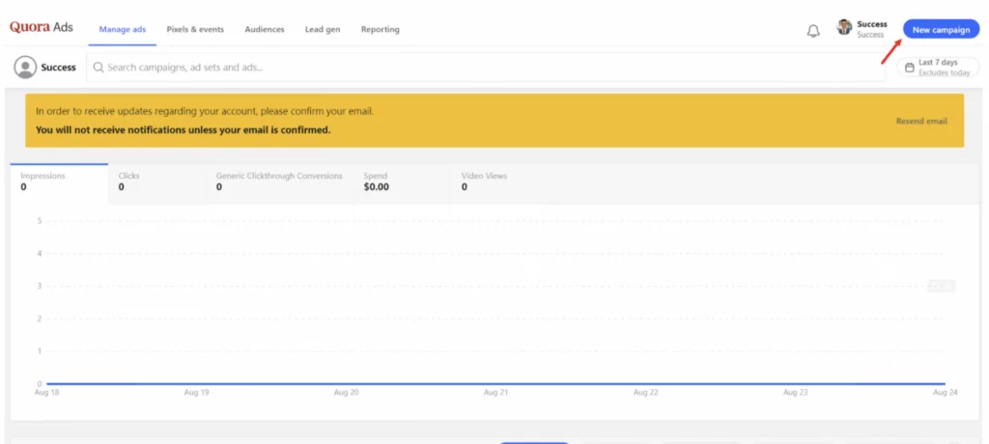Show Generic Clickthrough Conversions metric

279,181
